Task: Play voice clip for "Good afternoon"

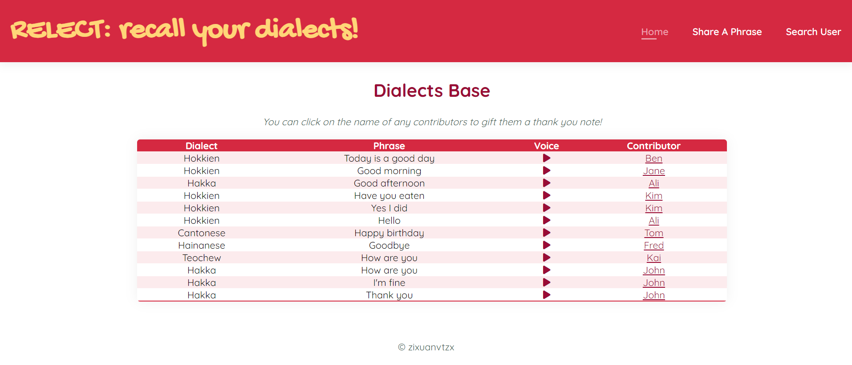Action: pos(547,183)
